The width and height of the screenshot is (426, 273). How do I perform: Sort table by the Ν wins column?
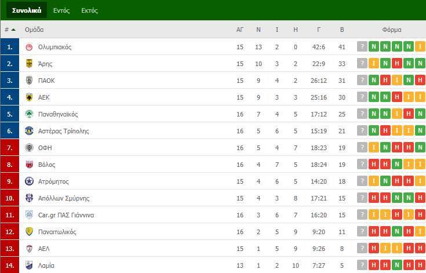tap(258, 30)
